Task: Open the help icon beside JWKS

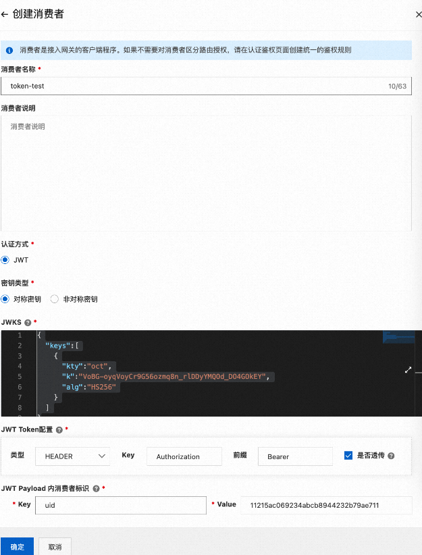Action: click(28, 323)
